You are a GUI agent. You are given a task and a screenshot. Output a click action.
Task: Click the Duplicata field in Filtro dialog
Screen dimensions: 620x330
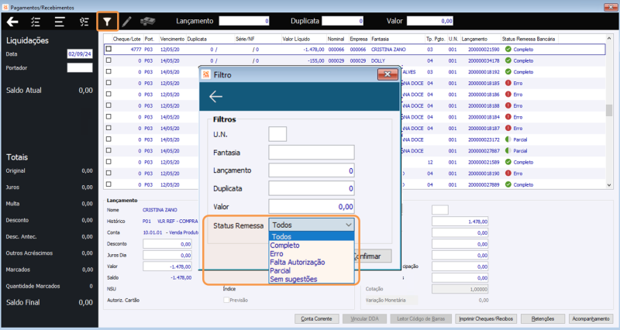click(x=312, y=188)
